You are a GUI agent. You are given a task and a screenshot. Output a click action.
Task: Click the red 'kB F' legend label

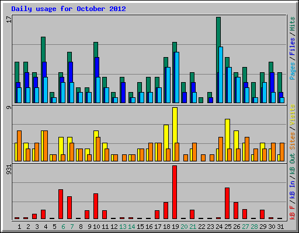(x=292, y=213)
